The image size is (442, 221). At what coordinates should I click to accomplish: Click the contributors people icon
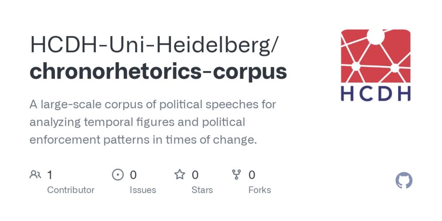(x=35, y=175)
